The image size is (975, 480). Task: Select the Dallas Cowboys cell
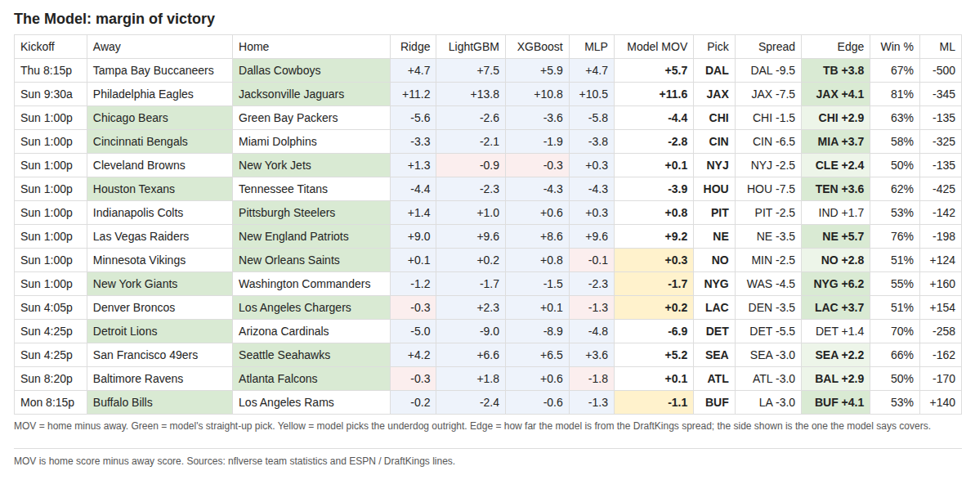pos(311,70)
